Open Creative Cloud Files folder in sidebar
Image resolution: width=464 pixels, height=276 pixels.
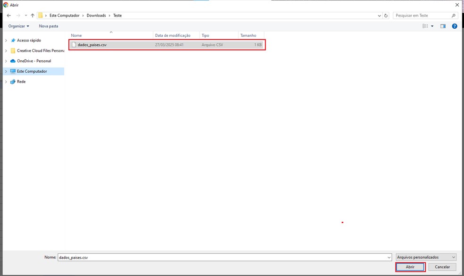coord(41,50)
